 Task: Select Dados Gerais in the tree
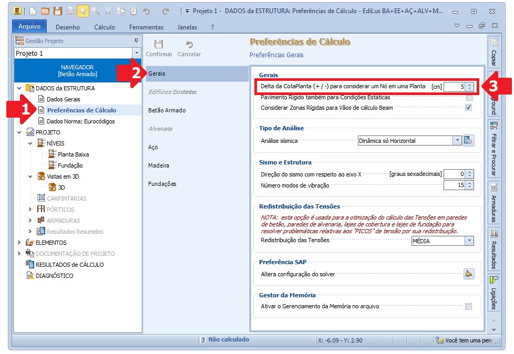(x=63, y=99)
